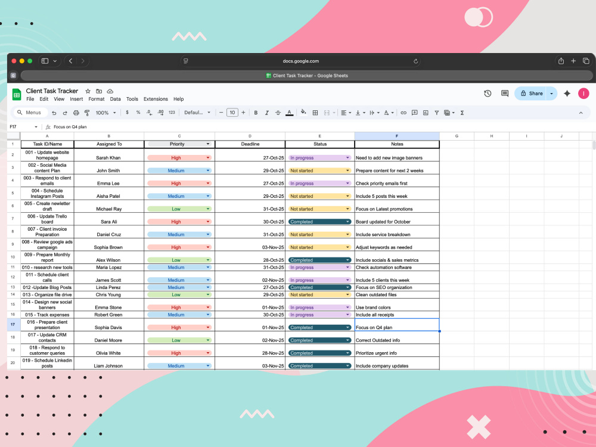The image size is (596, 447).
Task: Click the Undo icon in toolbar
Action: pos(54,113)
